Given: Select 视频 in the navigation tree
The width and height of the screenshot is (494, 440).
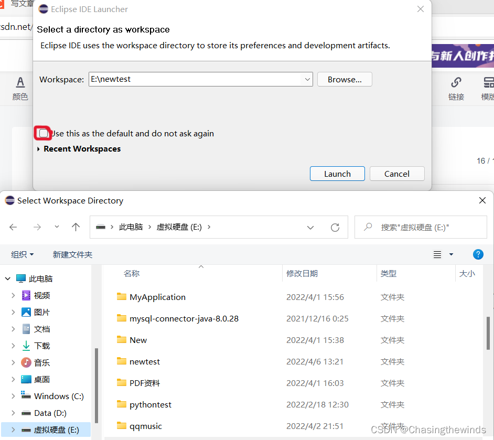Looking at the screenshot, I should pos(42,295).
